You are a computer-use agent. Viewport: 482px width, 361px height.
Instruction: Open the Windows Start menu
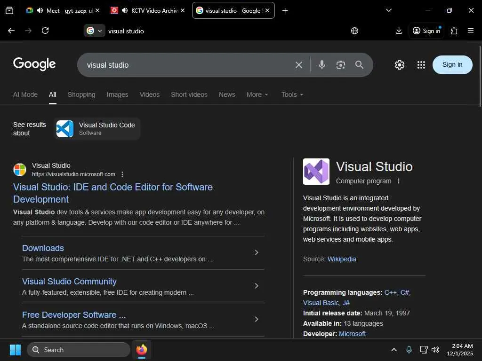[x=15, y=350]
